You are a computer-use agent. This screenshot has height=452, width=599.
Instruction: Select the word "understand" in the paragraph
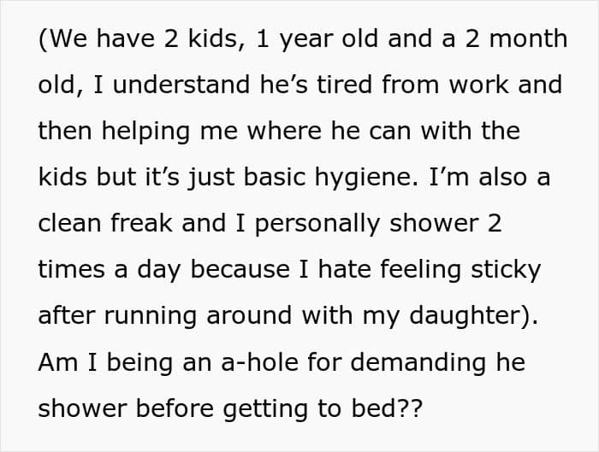[181, 85]
